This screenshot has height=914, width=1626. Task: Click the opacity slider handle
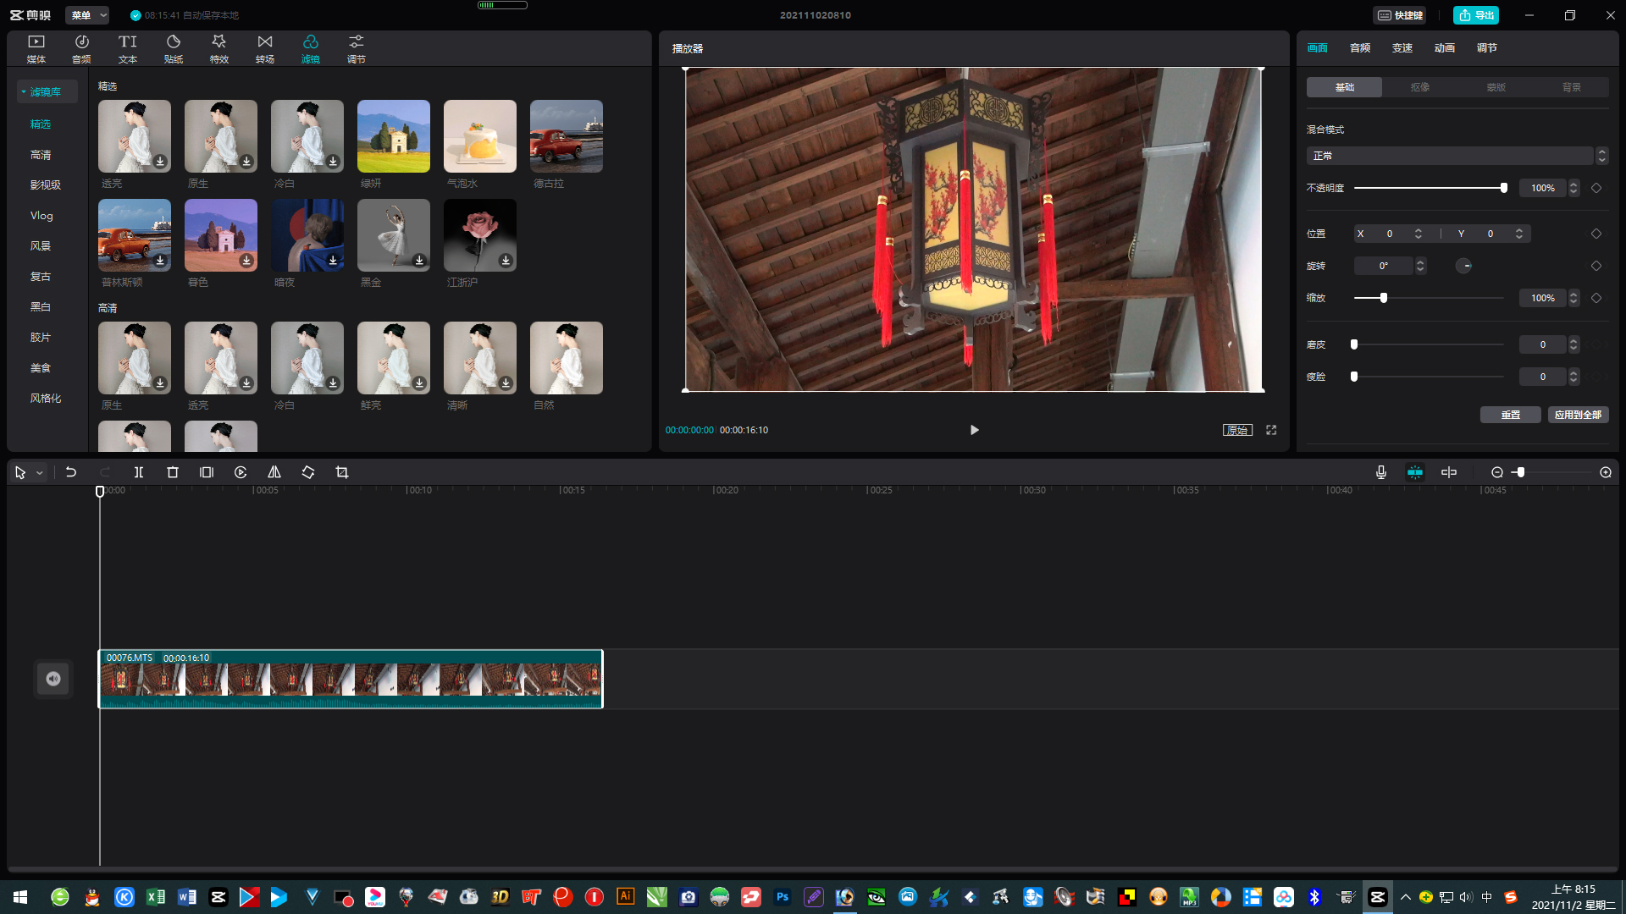pyautogui.click(x=1504, y=188)
